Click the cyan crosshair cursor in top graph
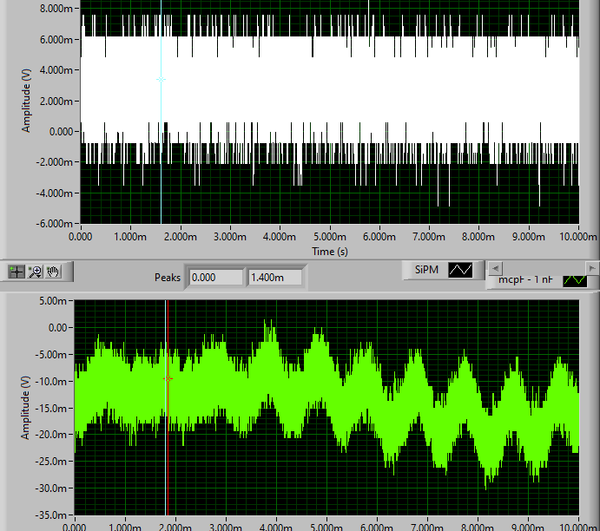 point(161,79)
